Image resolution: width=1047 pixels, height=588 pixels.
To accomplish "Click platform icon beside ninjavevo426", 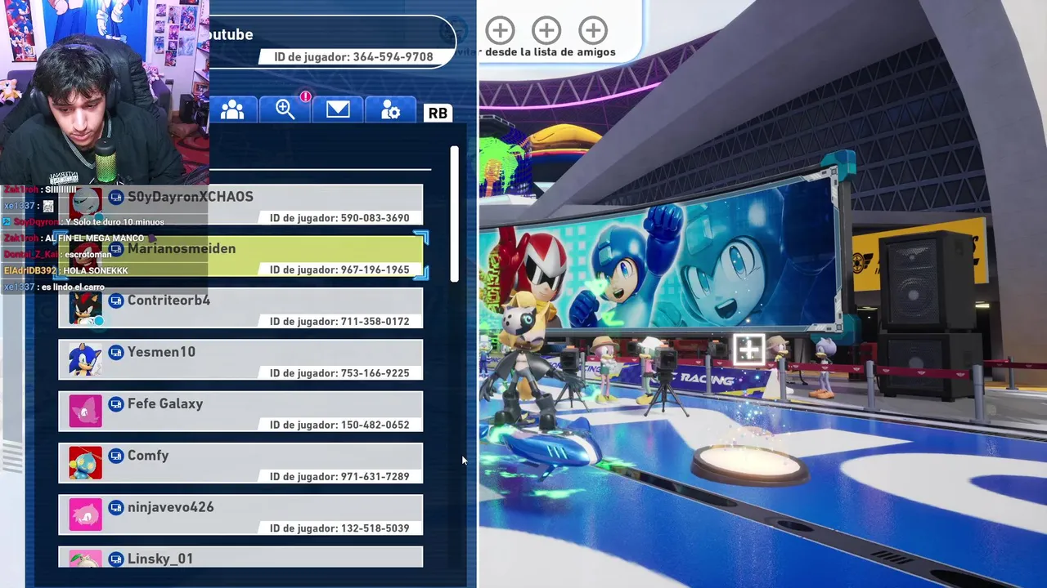I will tap(116, 507).
